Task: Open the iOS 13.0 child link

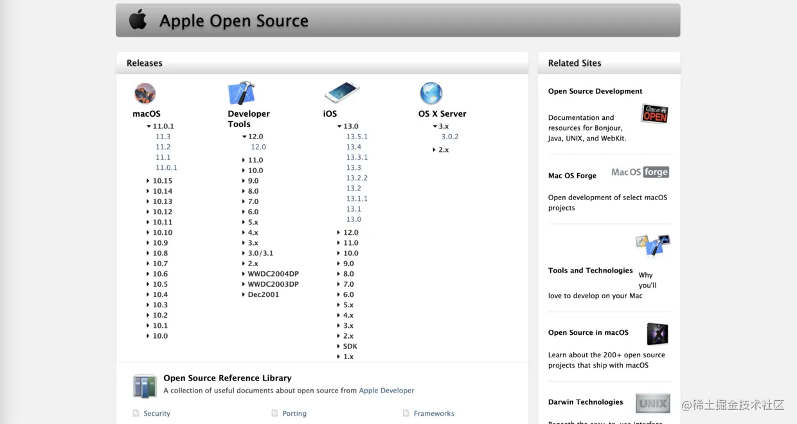Action: [x=354, y=219]
